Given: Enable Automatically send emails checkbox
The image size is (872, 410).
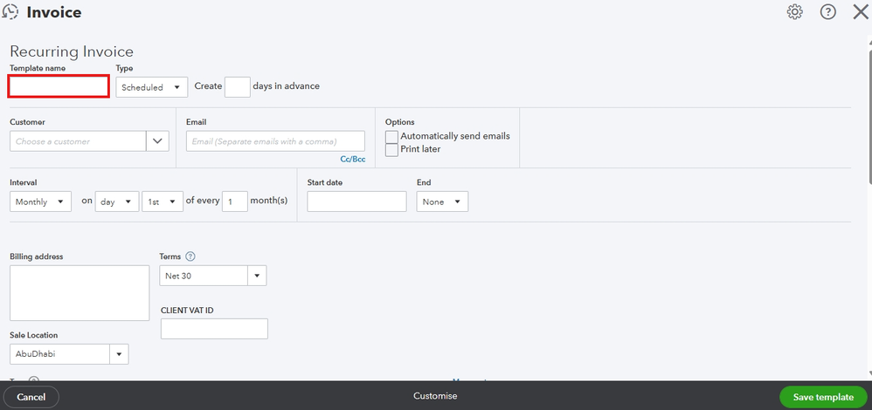Looking at the screenshot, I should [x=392, y=137].
